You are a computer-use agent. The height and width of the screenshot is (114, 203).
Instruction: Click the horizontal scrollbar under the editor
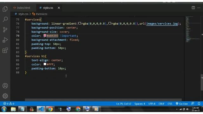point(103,100)
